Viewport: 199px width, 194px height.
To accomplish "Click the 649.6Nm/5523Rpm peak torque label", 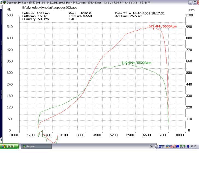I will pos(136,63).
